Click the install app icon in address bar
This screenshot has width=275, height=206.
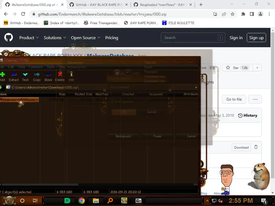point(215,14)
